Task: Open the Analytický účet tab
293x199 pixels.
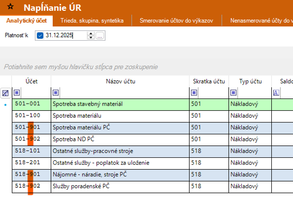Action: (x=26, y=21)
